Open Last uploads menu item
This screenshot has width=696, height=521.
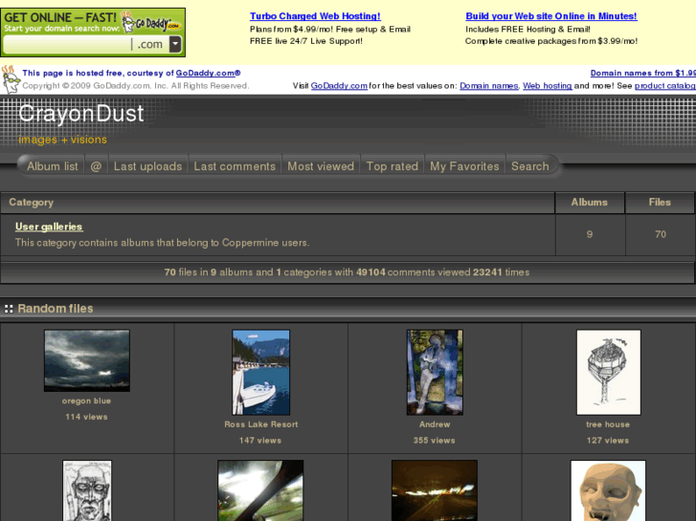point(147,166)
